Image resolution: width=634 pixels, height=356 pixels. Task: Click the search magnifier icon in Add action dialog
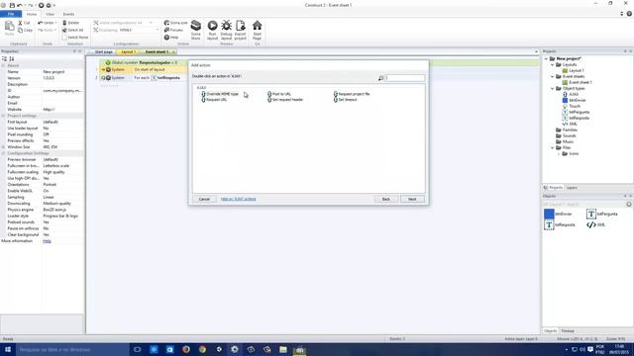point(380,78)
